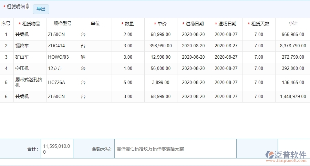Click the subtotal 1,448,979.00 cell
310x166 pixels.
click(x=292, y=97)
